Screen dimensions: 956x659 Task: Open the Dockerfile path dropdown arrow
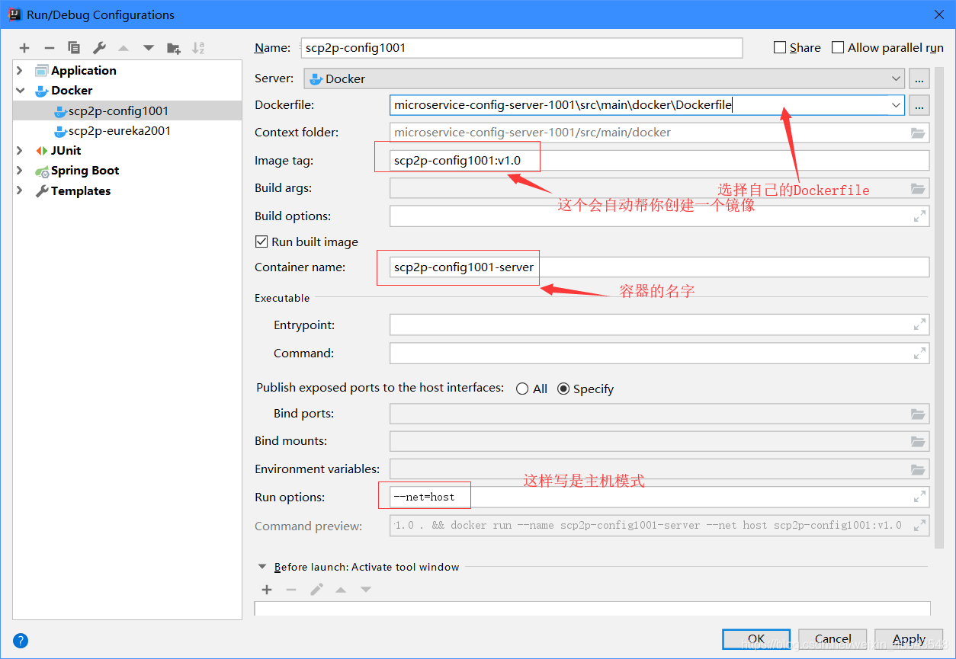pos(896,105)
